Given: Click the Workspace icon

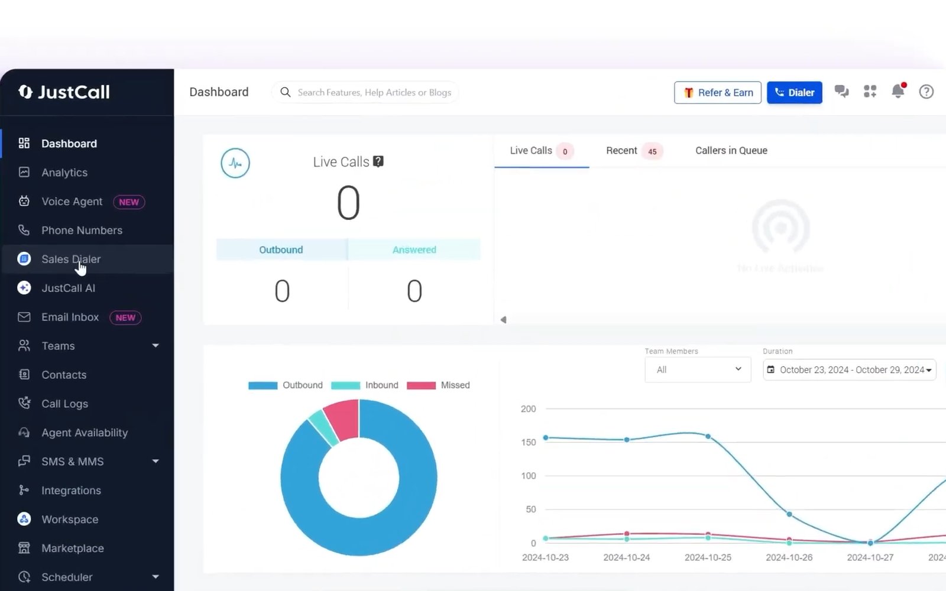Looking at the screenshot, I should click(24, 519).
